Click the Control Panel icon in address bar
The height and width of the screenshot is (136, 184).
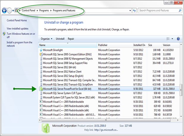pos(17,10)
